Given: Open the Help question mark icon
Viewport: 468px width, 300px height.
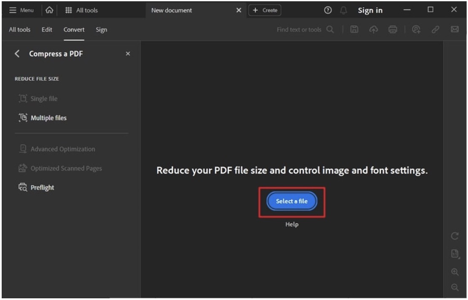Looking at the screenshot, I should 327,10.
